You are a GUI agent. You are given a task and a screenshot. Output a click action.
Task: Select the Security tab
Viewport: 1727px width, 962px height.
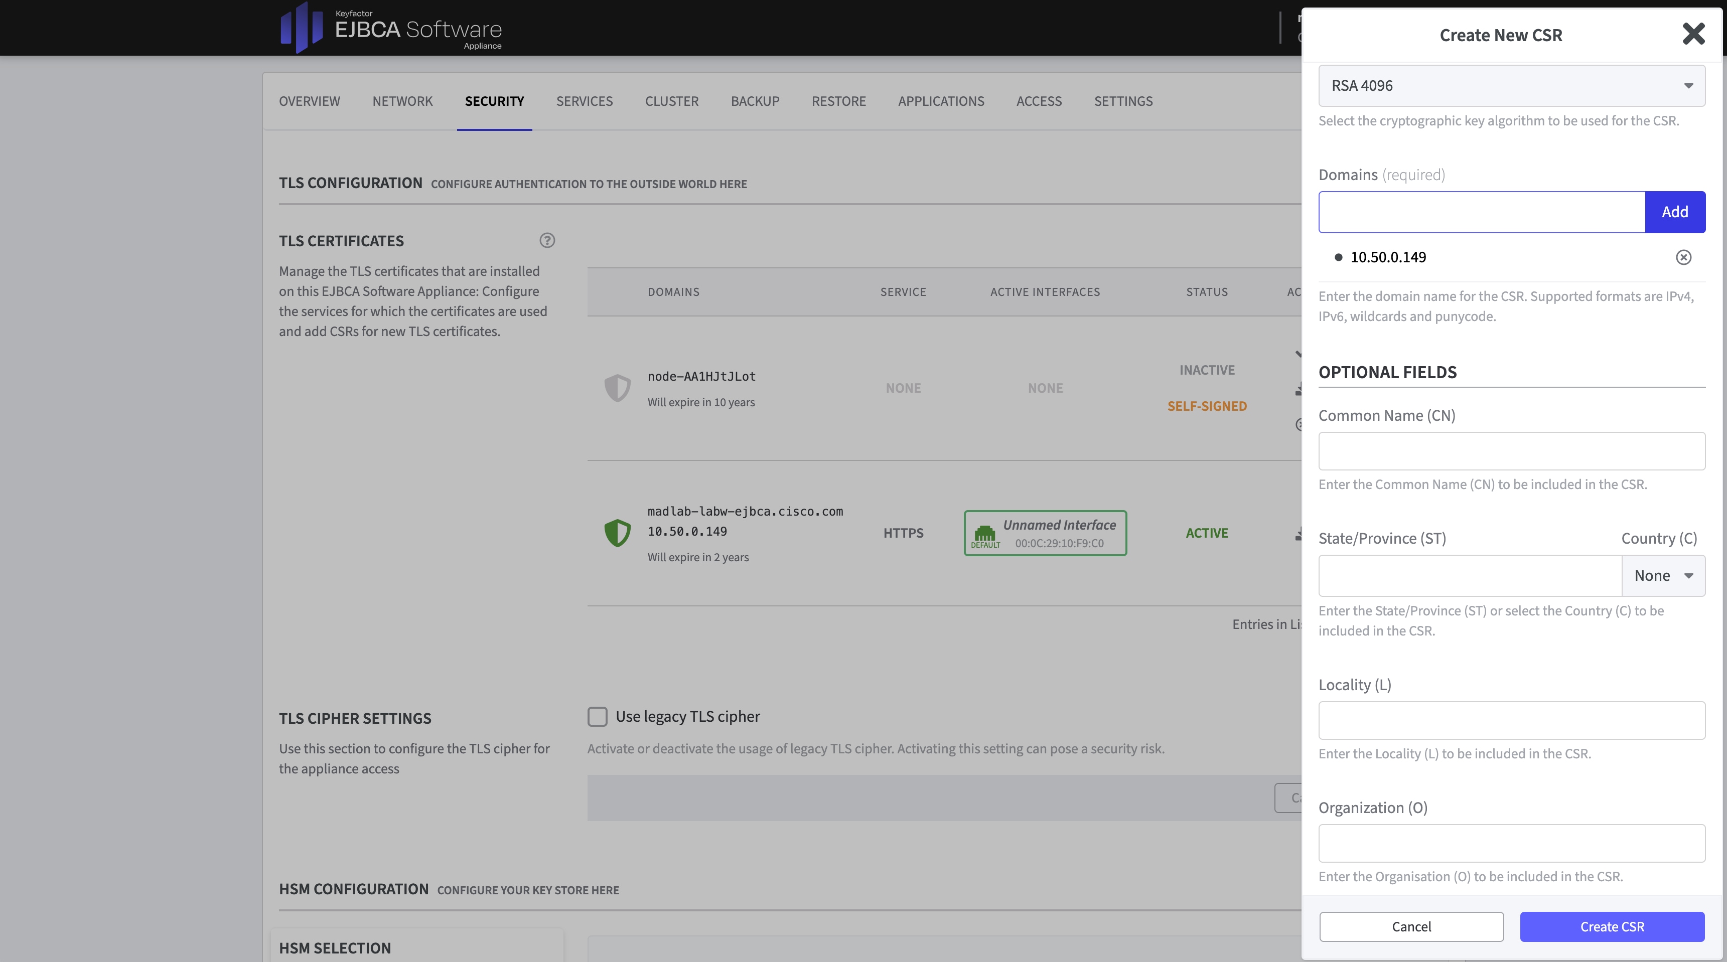[x=494, y=101]
